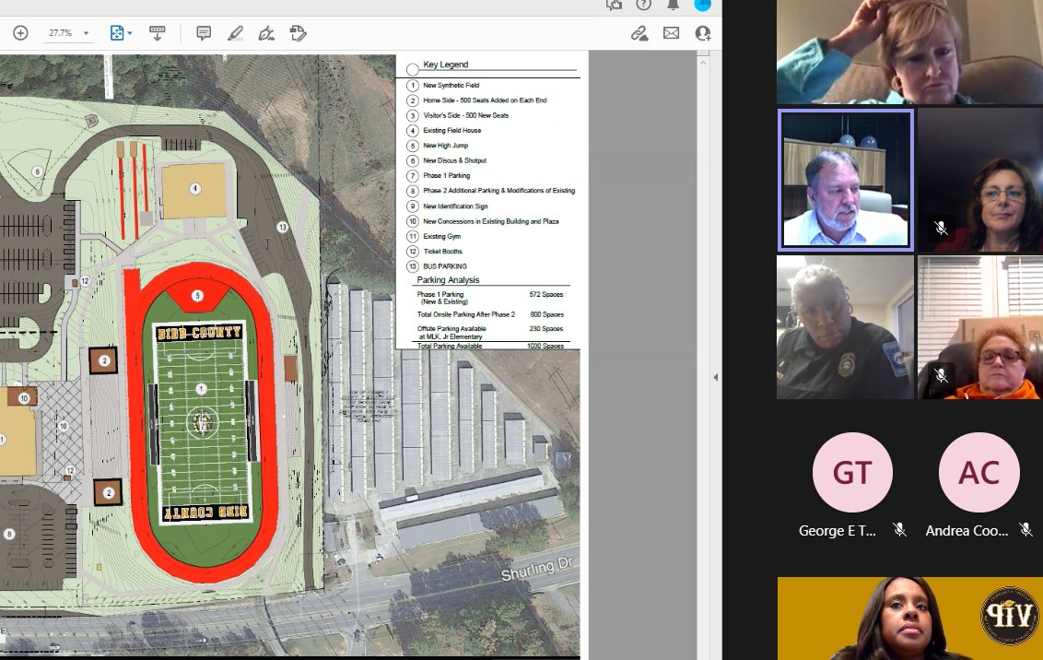Click the document scrollbar up arrow
The width and height of the screenshot is (1043, 660).
point(703,63)
